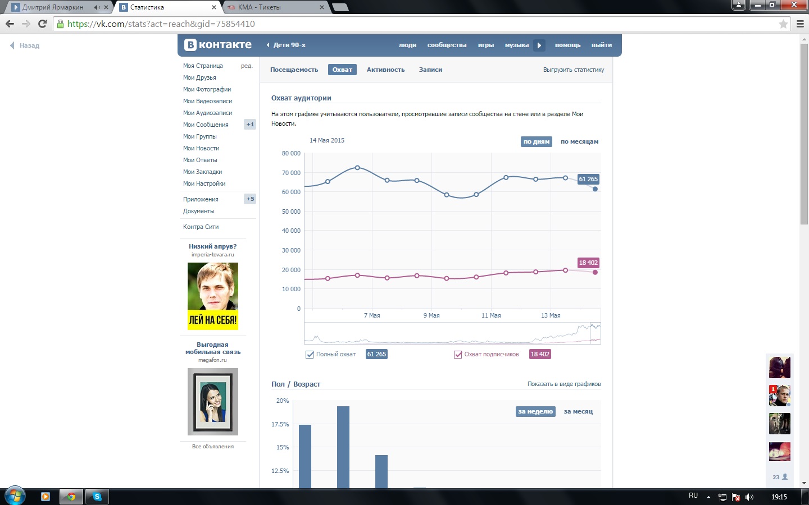Open the +5 counter next to Приложения
The width and height of the screenshot is (809, 505).
pos(250,199)
